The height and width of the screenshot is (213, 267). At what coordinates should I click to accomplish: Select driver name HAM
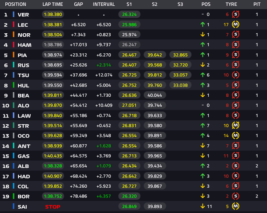point(24,45)
